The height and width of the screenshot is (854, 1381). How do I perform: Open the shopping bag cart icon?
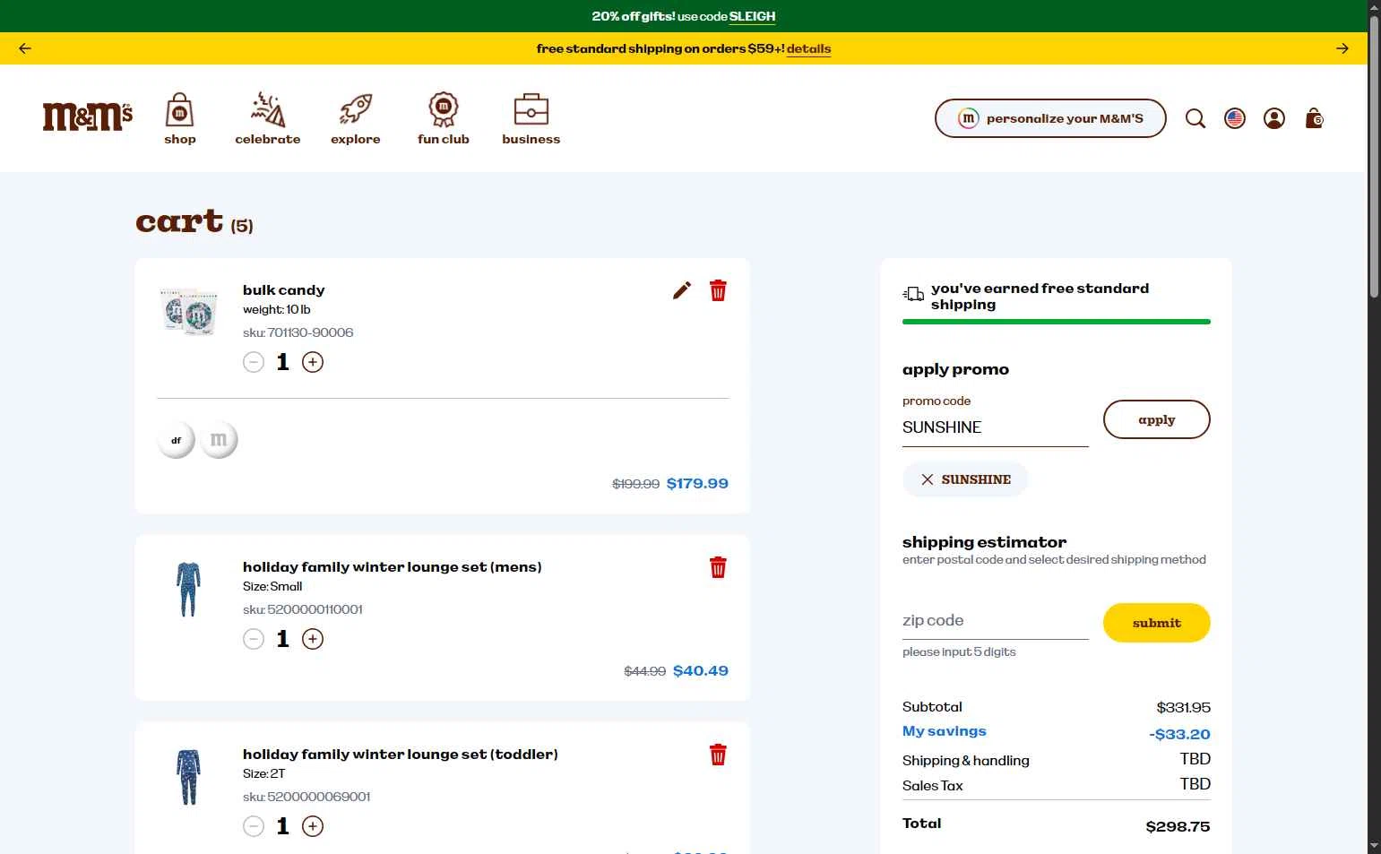pyautogui.click(x=1314, y=118)
